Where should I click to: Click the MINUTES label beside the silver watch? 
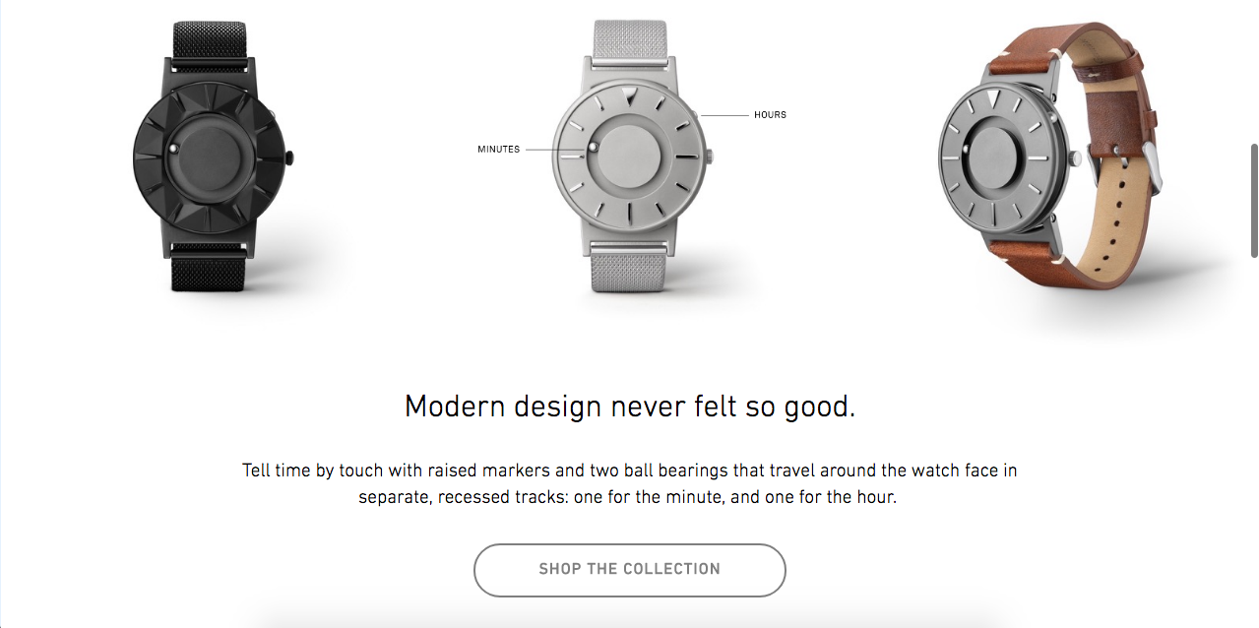pos(499,150)
